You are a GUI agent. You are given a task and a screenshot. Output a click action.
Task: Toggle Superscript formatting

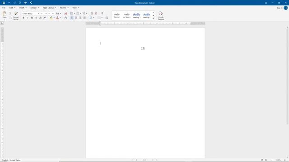(45, 18)
